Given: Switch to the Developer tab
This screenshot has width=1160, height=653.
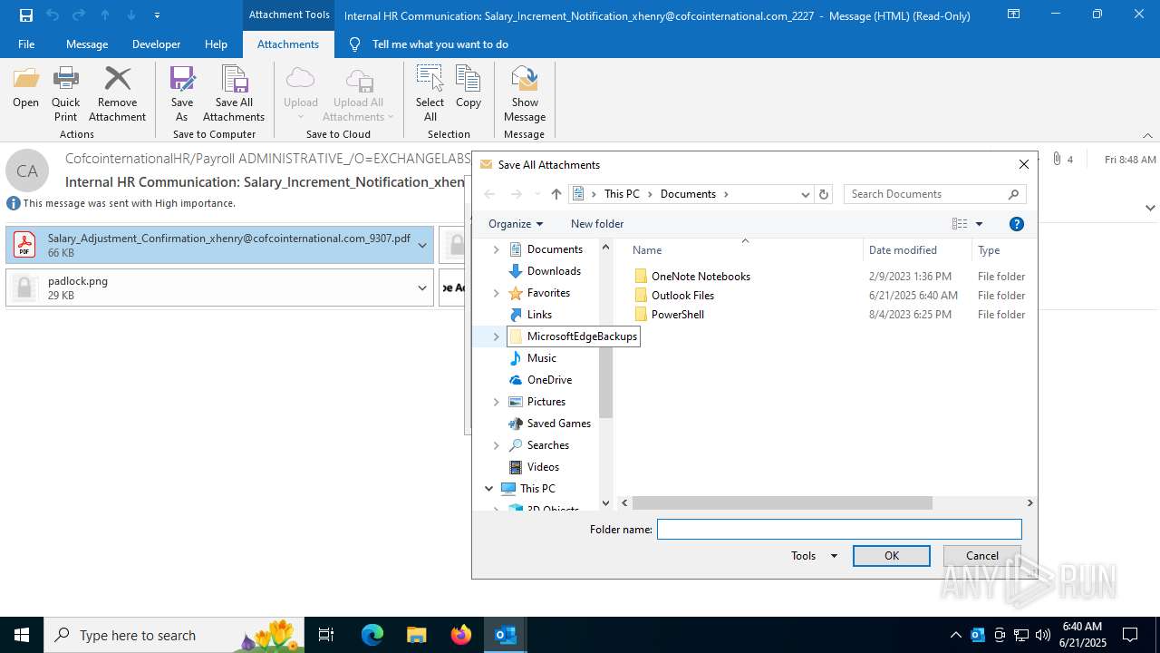Looking at the screenshot, I should coord(156,44).
